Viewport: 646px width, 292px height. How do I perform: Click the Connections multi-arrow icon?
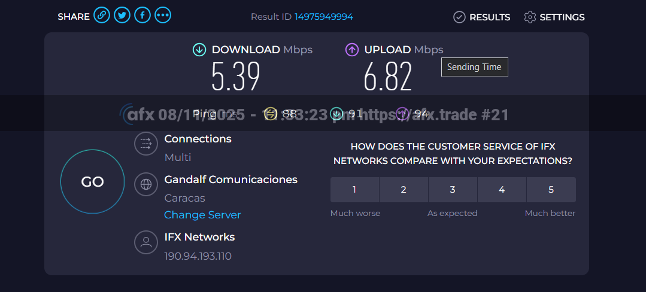point(145,144)
